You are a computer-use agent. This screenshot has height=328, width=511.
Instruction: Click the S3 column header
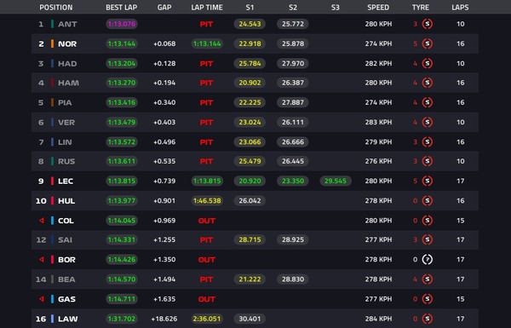tap(336, 7)
